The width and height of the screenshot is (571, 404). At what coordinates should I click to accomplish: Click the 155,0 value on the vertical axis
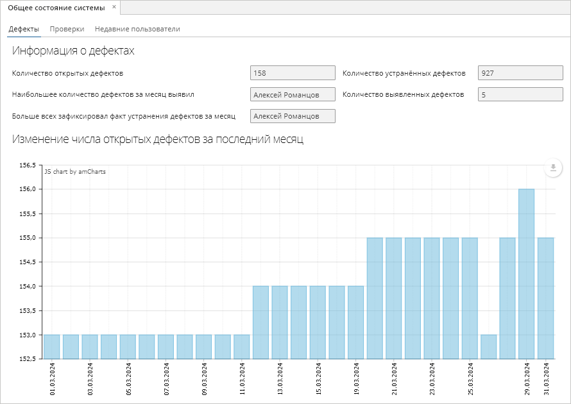click(x=28, y=238)
